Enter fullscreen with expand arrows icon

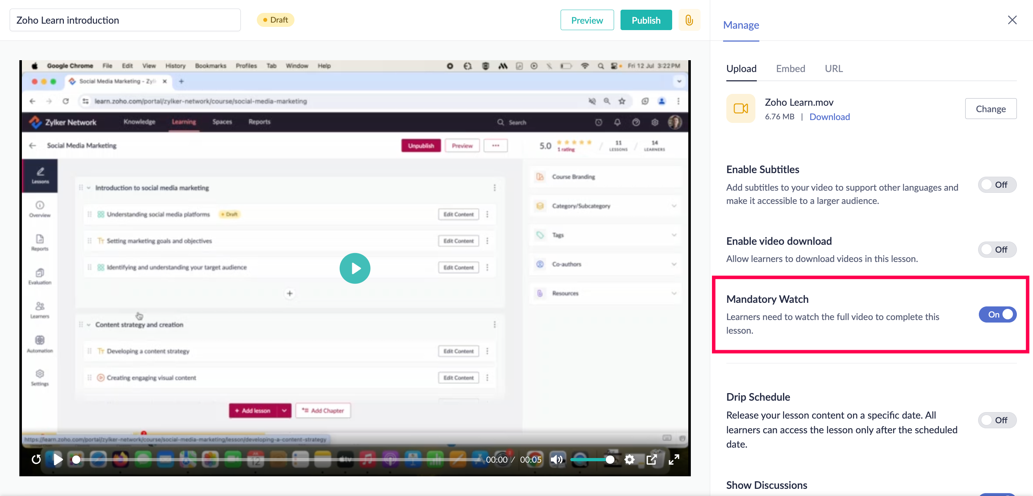(x=674, y=459)
